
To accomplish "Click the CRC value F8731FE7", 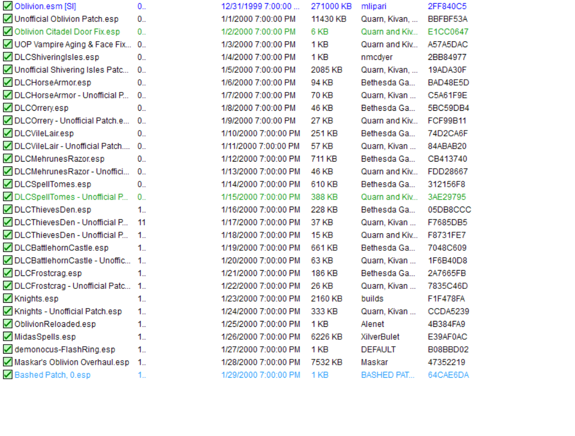I will [x=447, y=235].
